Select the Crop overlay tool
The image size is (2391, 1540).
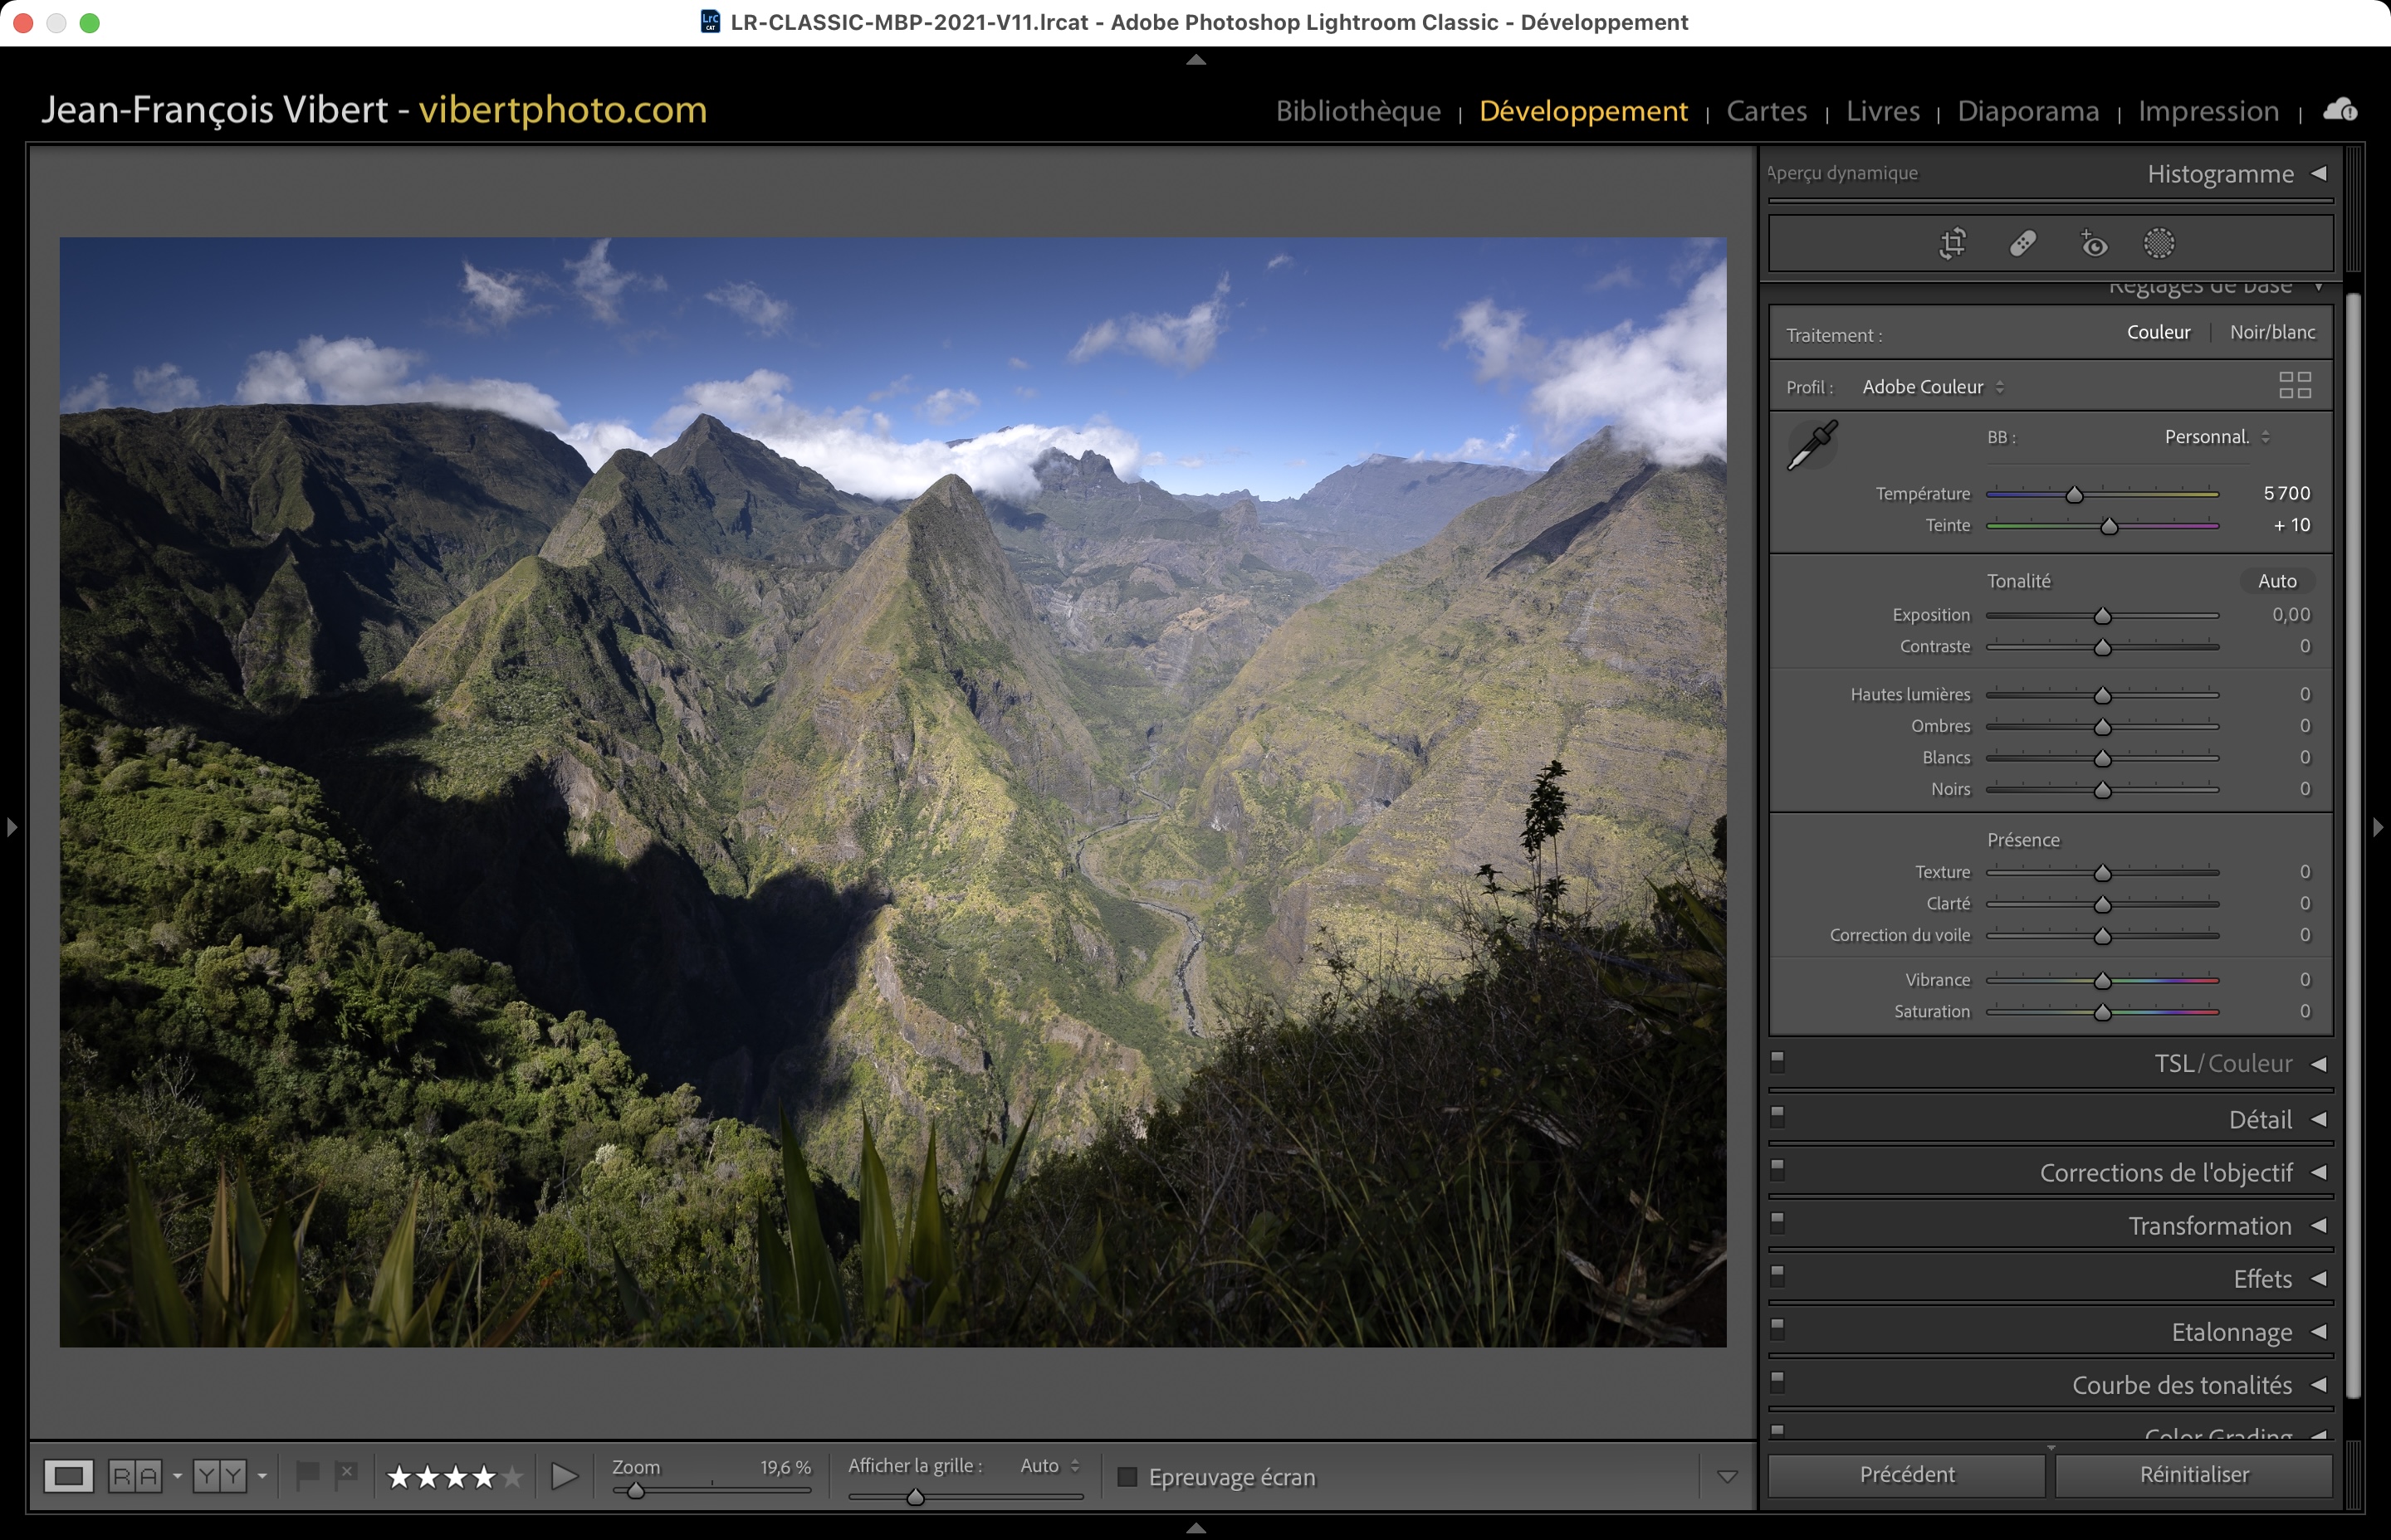pyautogui.click(x=1952, y=243)
